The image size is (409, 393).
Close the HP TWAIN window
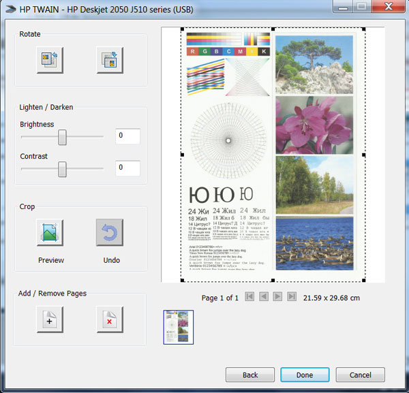[389, 6]
